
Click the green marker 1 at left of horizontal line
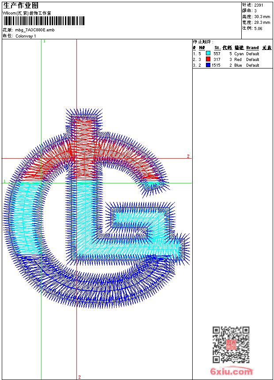(x=4, y=182)
